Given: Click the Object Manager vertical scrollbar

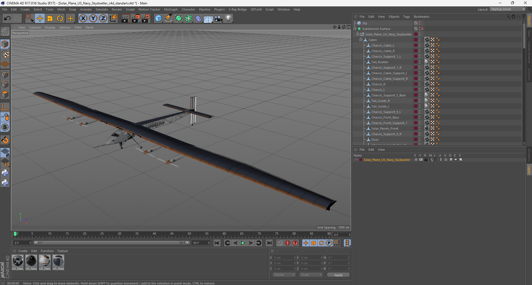Looking at the screenshot, I should 524,35.
